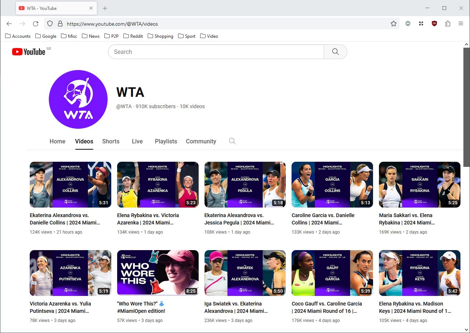The width and height of the screenshot is (470, 333).
Task: Open the Shopping bookmark folder
Action: (x=160, y=36)
